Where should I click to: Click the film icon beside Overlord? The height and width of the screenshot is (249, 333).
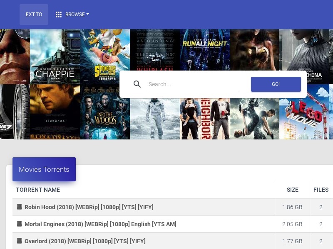20,241
